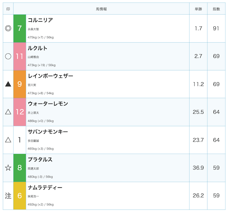Viewport: 228px width, 212px height.
Task: Select the orange number 9 badge
Action: pos(20,84)
